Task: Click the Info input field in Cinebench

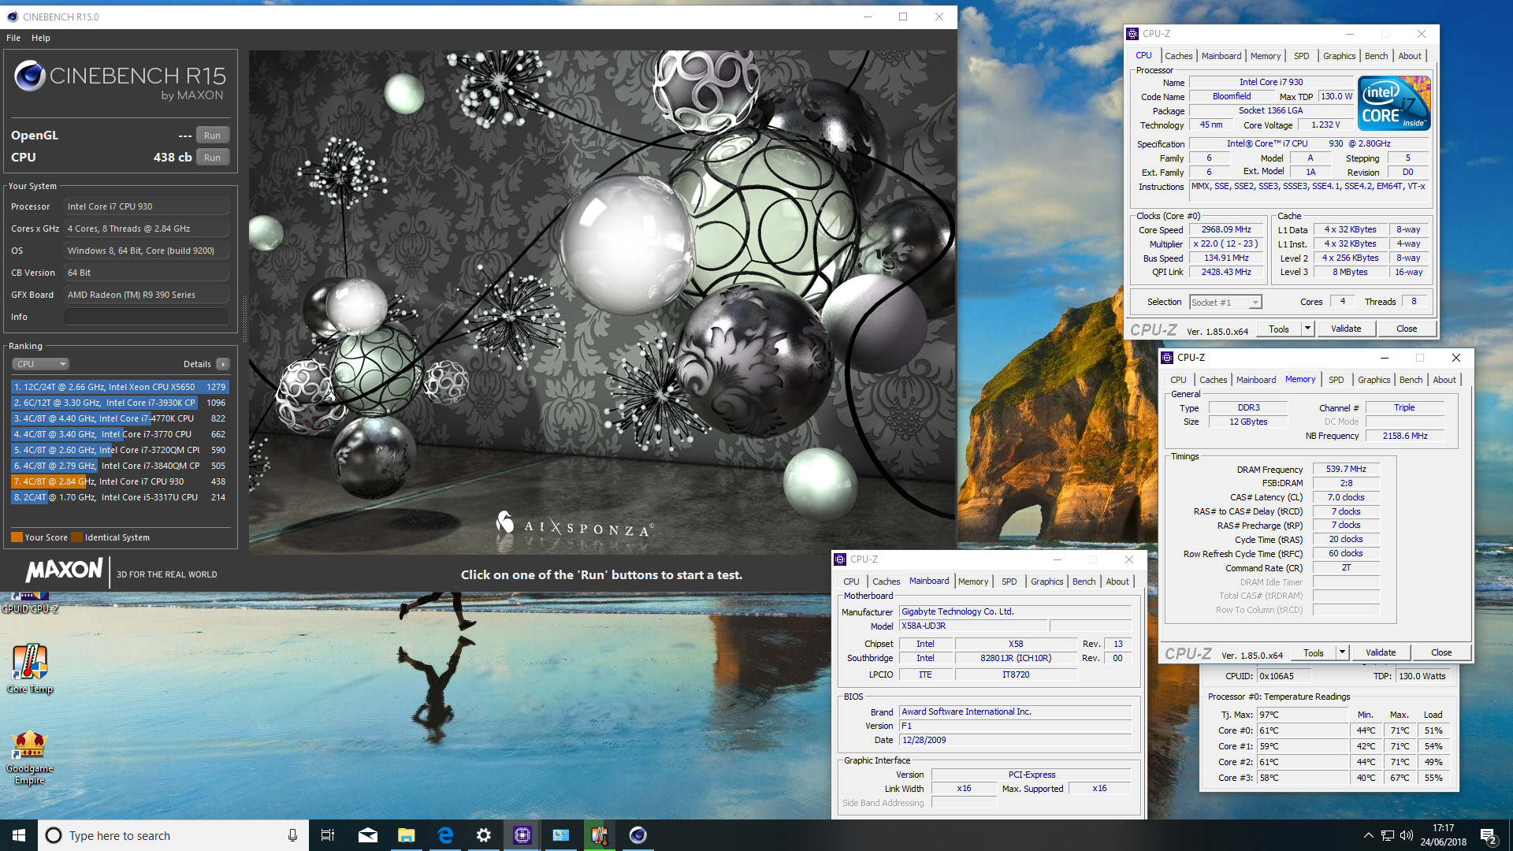Action: pos(147,317)
